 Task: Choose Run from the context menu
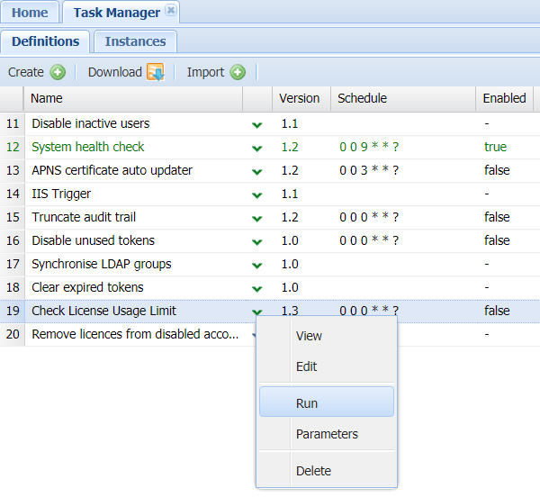tap(307, 403)
